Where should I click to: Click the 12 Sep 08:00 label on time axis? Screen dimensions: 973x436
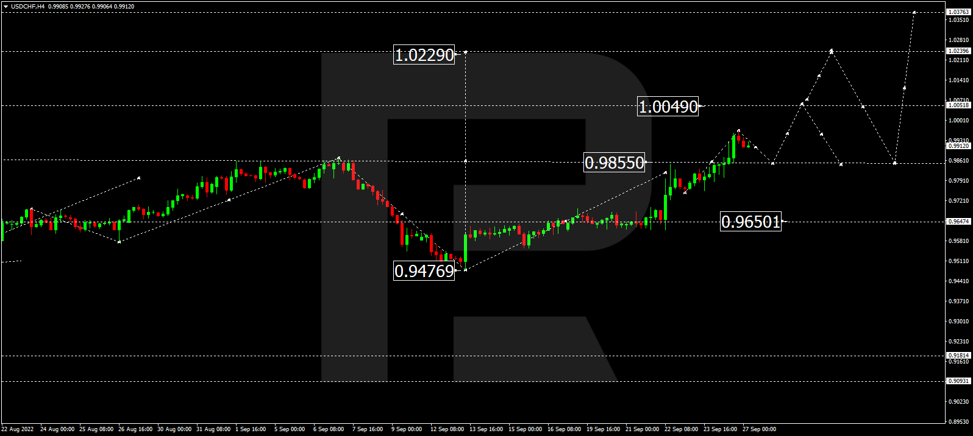447,429
